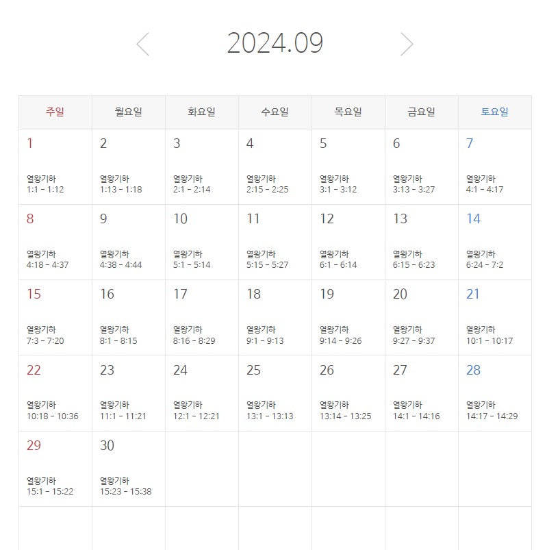Open the 열왕기하 9:1 - 9:13 reading
Viewport: 547px width, 550px height.
(x=265, y=335)
